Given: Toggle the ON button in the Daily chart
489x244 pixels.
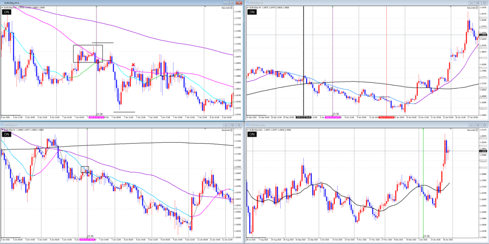Looking at the screenshot, I should 252,134.
